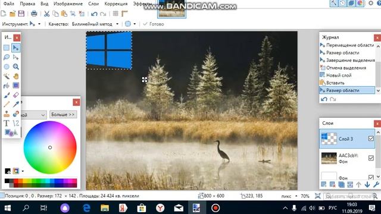
Task: Open layer properties wrench icon
Action: point(376,185)
